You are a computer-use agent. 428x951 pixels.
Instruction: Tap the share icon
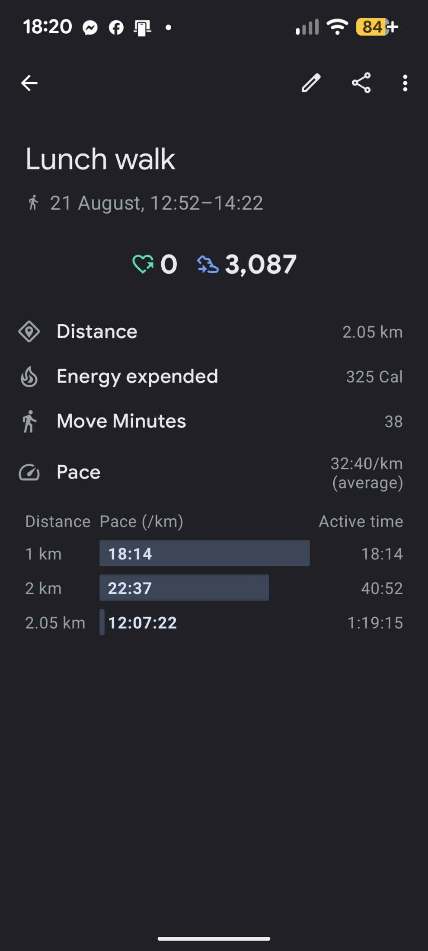(361, 83)
